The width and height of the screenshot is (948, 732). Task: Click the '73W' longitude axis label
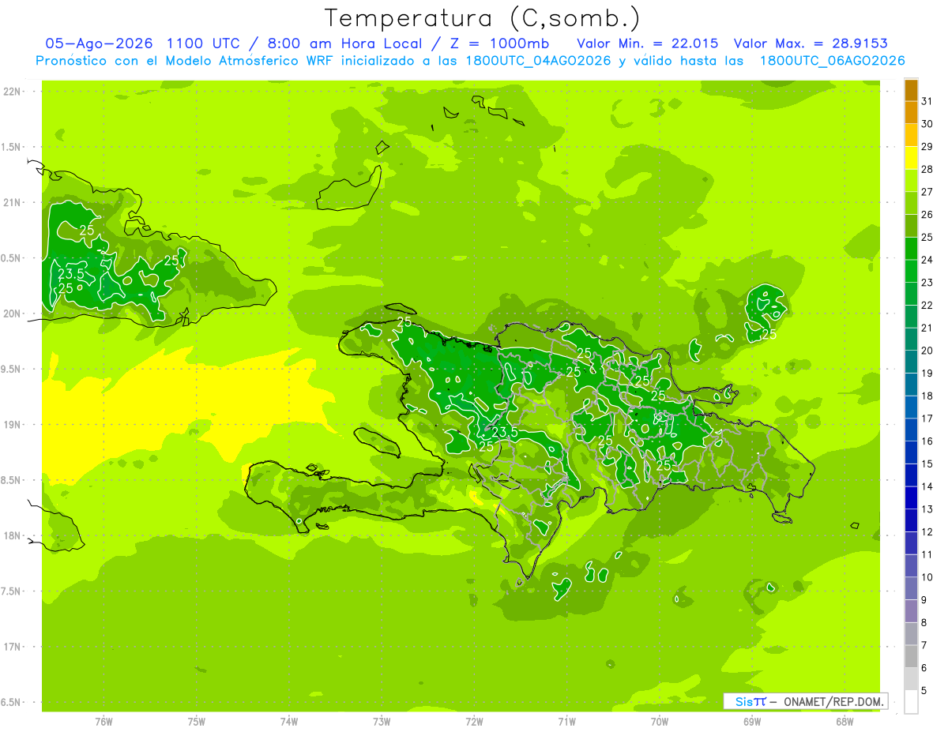pos(382,722)
